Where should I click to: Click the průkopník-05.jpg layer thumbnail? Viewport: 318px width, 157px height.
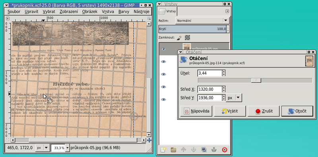[186, 47]
